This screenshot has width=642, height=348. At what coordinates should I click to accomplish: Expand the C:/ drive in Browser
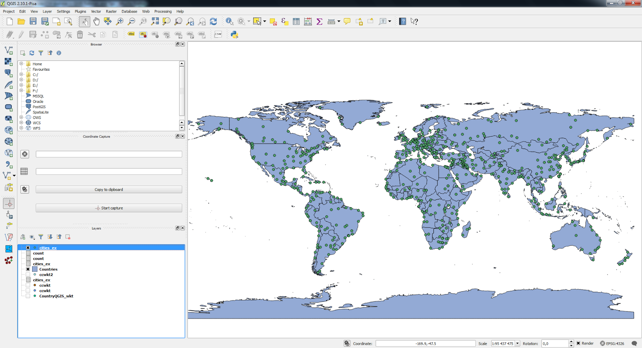[x=21, y=74]
